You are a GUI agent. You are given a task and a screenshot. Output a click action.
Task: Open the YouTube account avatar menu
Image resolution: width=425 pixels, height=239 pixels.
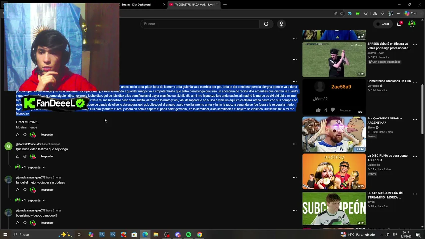(x=412, y=24)
